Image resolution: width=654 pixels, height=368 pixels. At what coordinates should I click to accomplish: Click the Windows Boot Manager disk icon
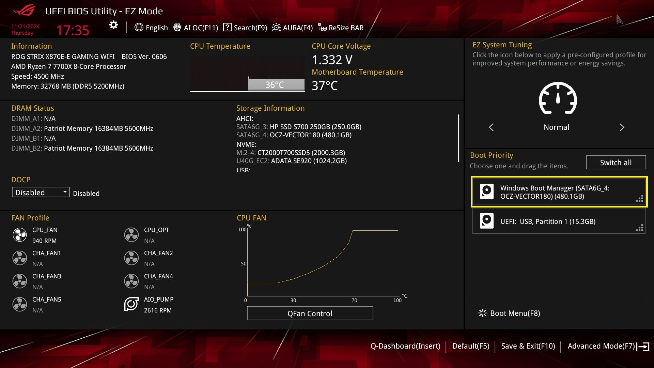point(487,191)
